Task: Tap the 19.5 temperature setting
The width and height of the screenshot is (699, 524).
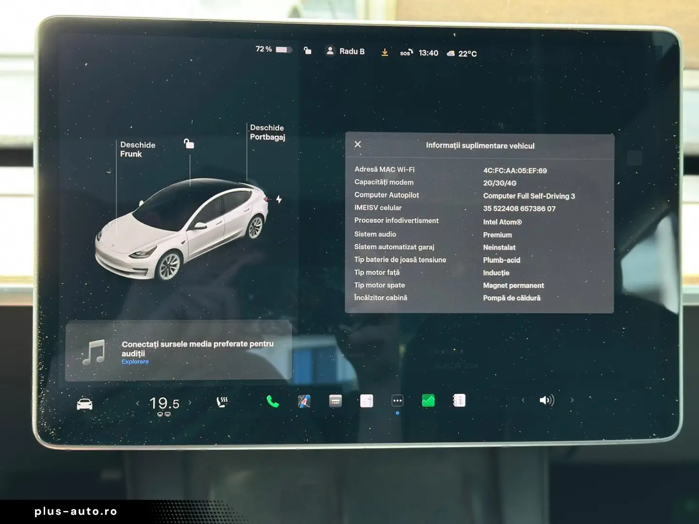Action: click(164, 404)
